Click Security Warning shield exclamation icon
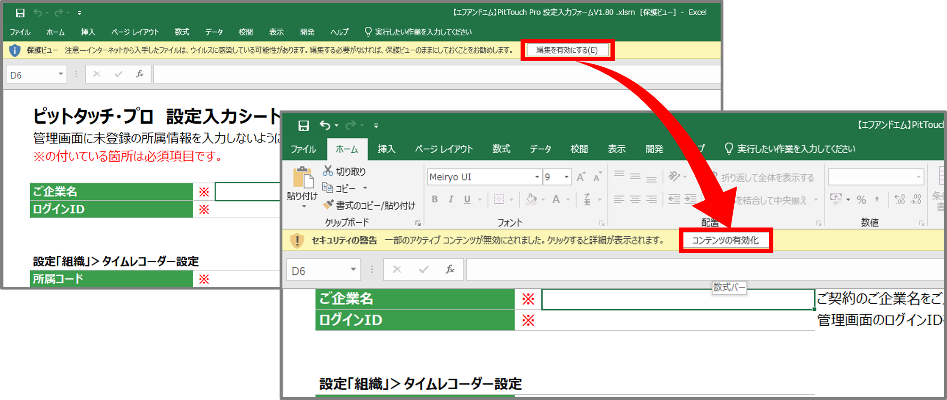Screen dimensions: 947x400 pos(297,240)
